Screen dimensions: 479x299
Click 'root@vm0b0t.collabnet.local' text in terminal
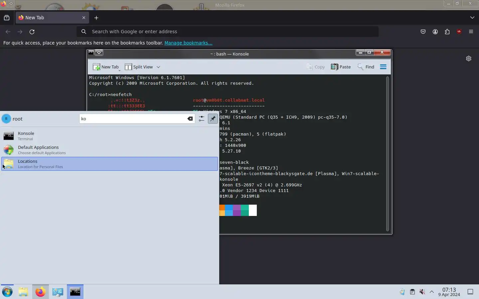(229, 100)
